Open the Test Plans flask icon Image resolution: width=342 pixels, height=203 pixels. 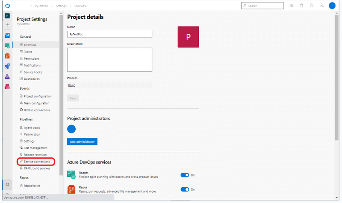[7, 76]
